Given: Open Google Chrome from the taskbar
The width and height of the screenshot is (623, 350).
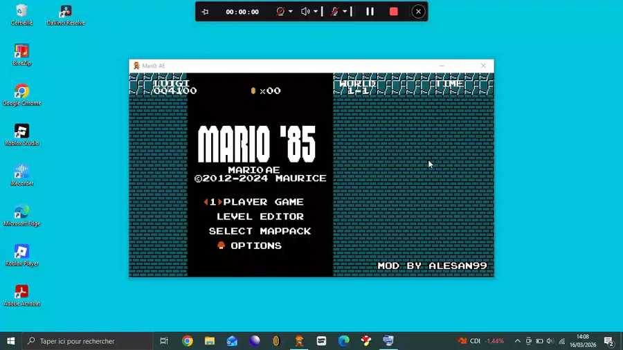Looking at the screenshot, I should (x=187, y=341).
